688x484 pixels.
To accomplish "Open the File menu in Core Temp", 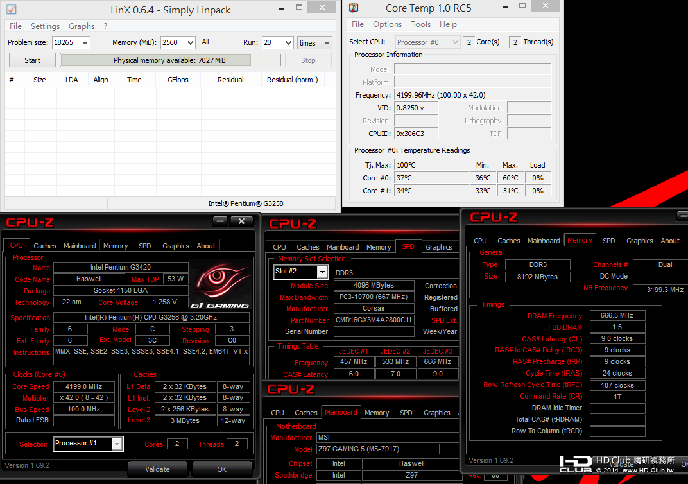I will click(x=357, y=24).
